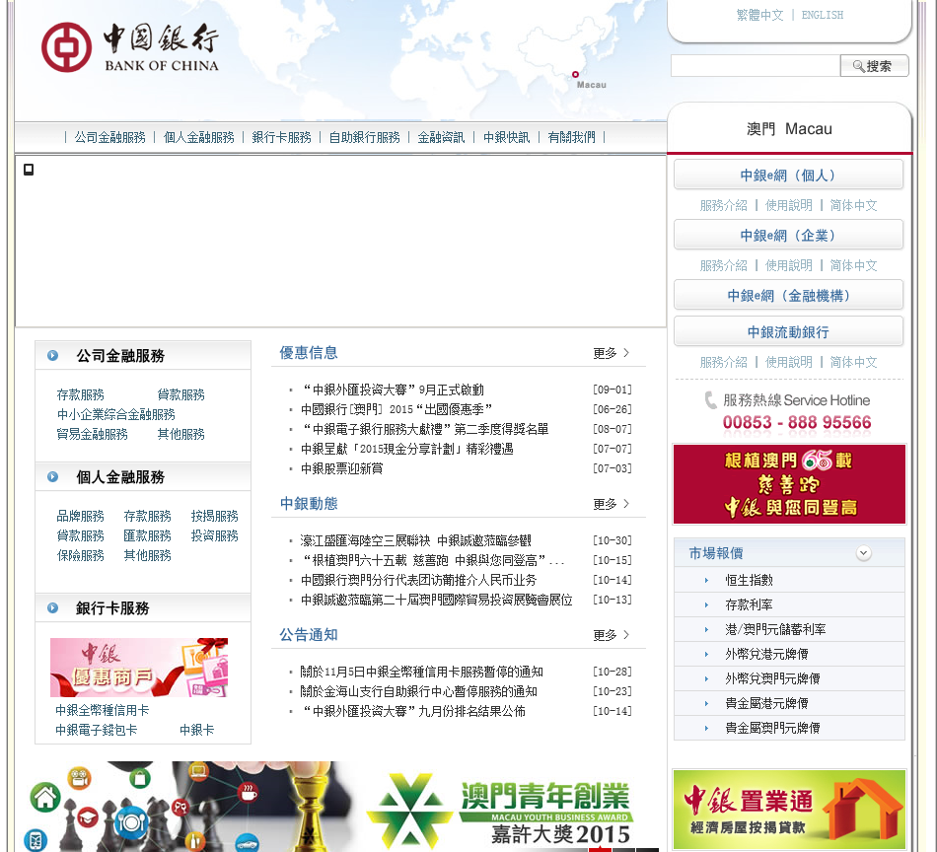Click the hotline number 00853 - 888 95566
The image size is (937, 852).
(x=797, y=422)
